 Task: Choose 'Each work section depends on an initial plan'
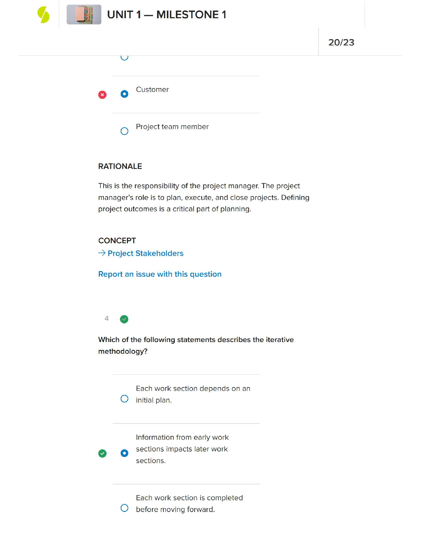(125, 399)
